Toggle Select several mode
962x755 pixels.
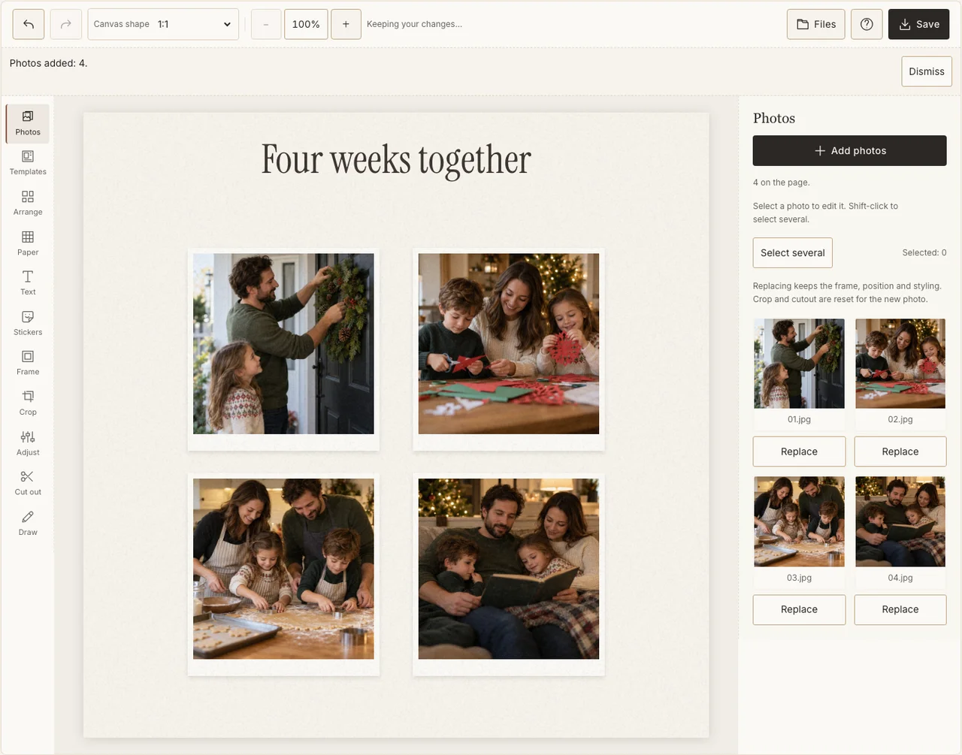(x=793, y=252)
